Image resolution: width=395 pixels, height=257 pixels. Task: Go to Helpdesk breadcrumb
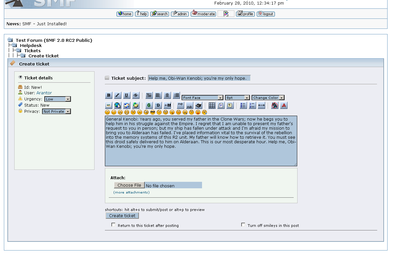click(31, 45)
